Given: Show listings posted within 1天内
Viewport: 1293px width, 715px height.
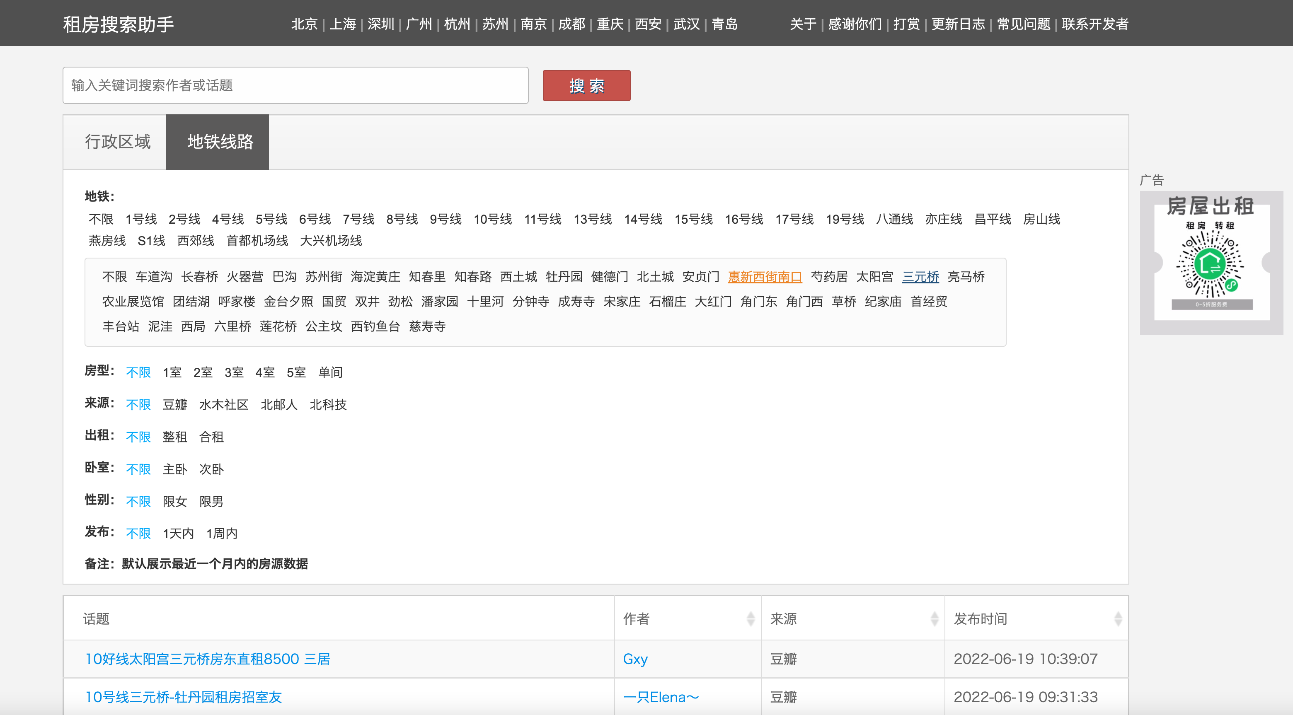Looking at the screenshot, I should tap(178, 534).
